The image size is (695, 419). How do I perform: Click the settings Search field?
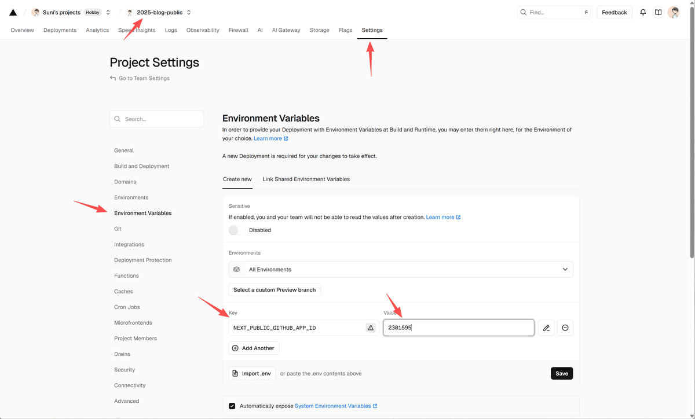click(156, 119)
